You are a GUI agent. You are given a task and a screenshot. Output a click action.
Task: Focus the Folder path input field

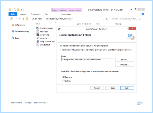pyautogui.click(x=87, y=60)
